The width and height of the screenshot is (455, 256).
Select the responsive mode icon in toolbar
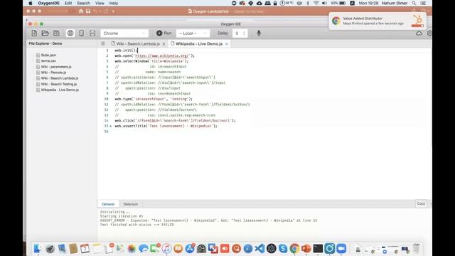coord(92,33)
